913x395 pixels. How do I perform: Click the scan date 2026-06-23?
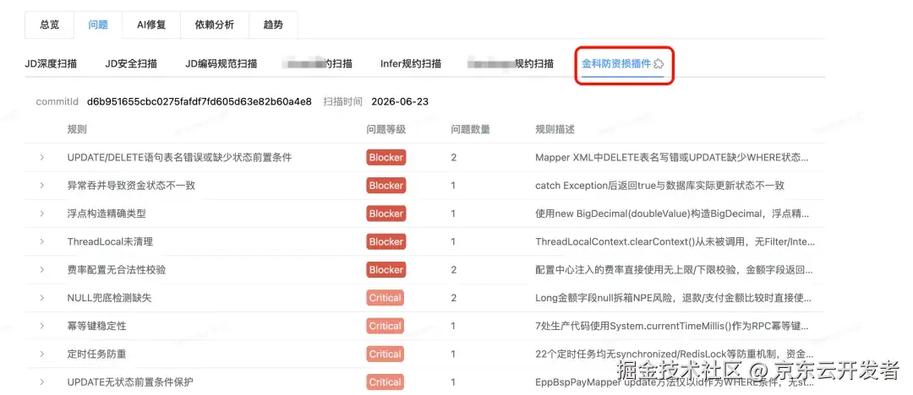point(400,101)
